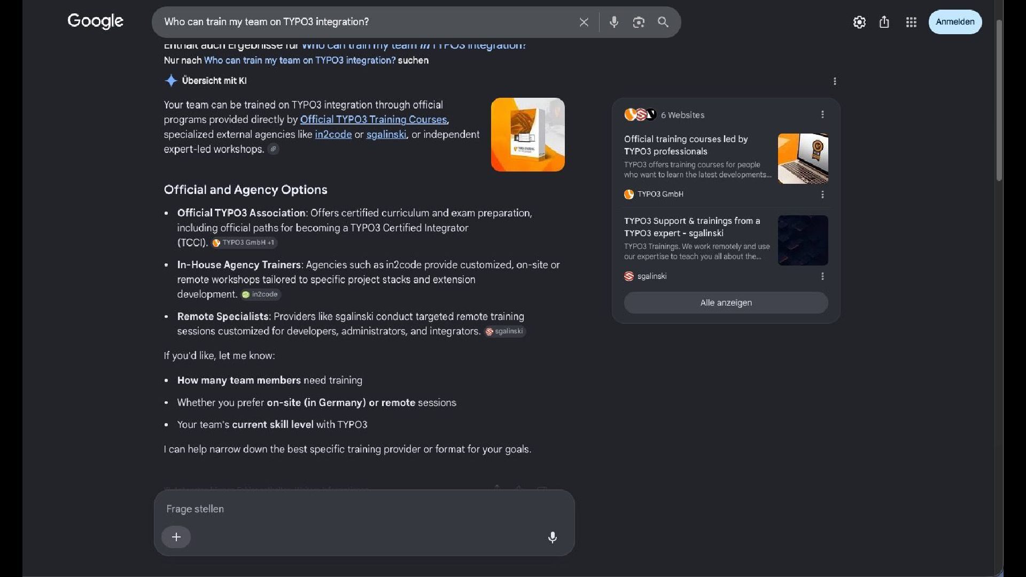Click the page vertical scrollbar
The height and width of the screenshot is (577, 1026).
click(999, 102)
